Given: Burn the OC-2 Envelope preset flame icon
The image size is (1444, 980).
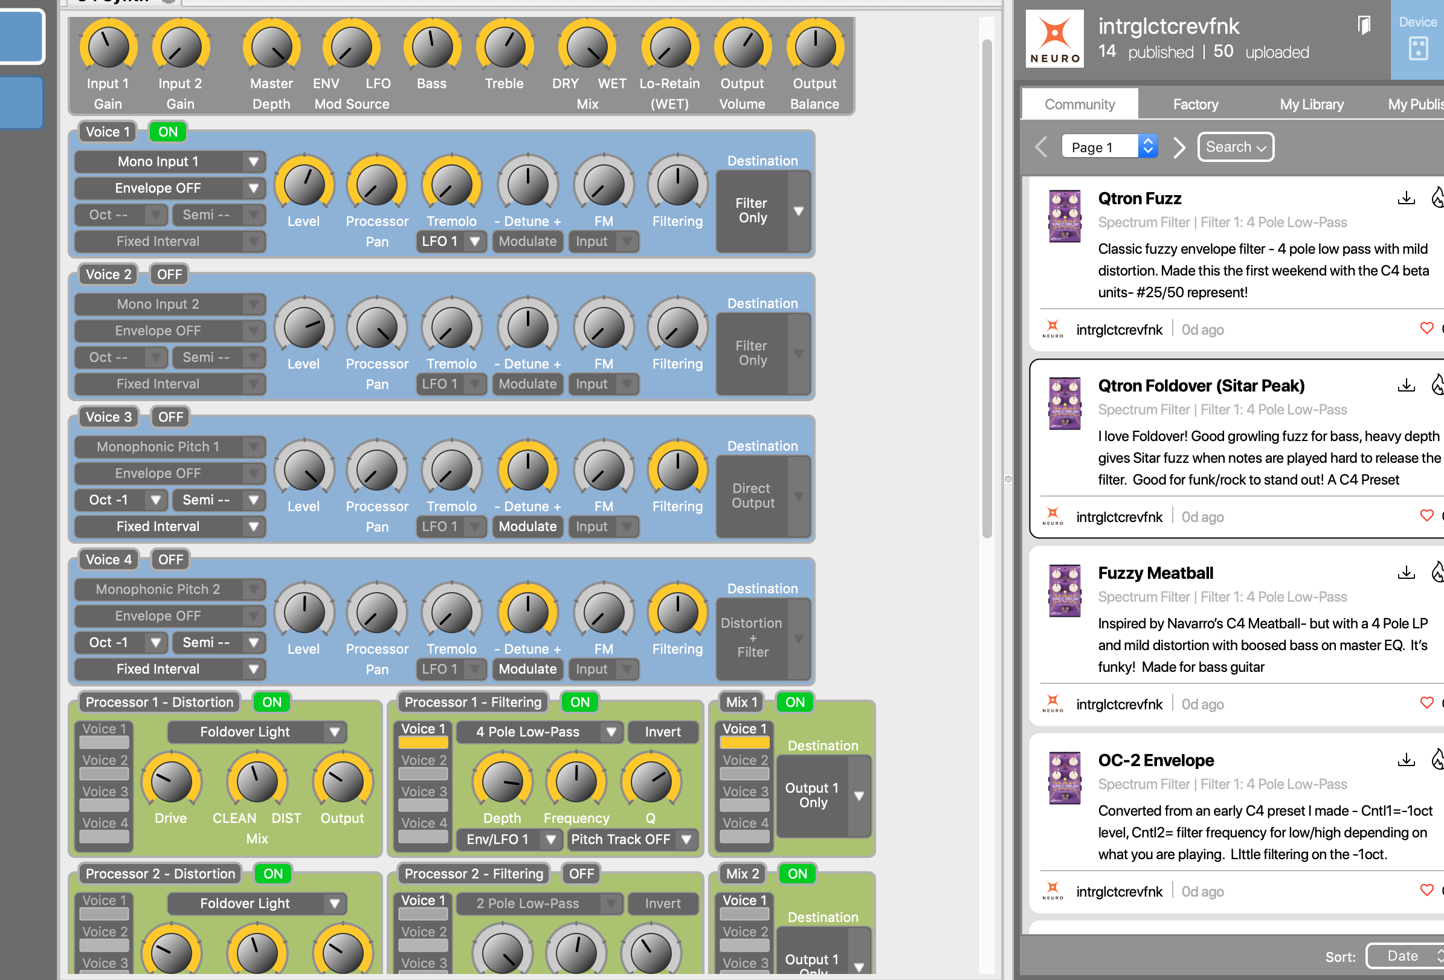Looking at the screenshot, I should pyautogui.click(x=1437, y=759).
